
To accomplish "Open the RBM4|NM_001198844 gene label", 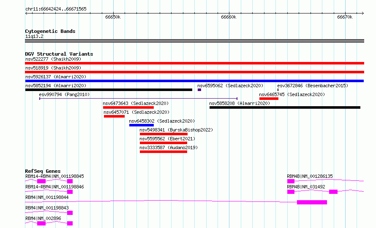I will [47, 197].
